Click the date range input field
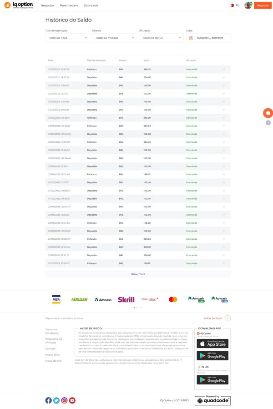 (212, 38)
